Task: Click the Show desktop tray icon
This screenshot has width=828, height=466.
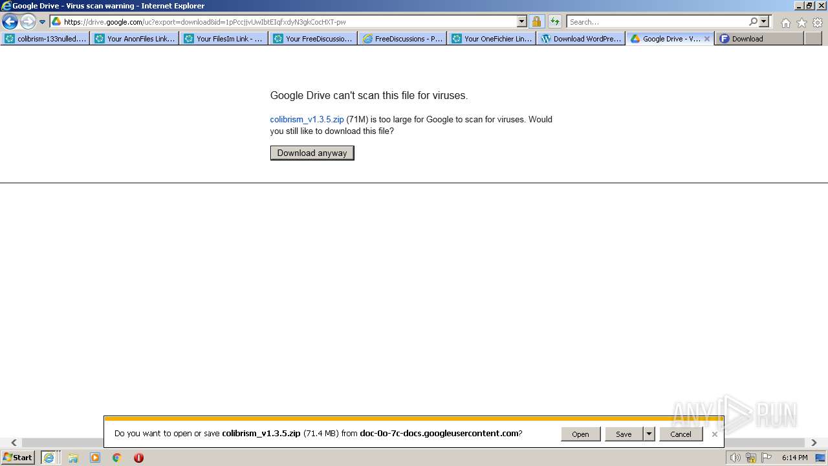Action: (820, 458)
